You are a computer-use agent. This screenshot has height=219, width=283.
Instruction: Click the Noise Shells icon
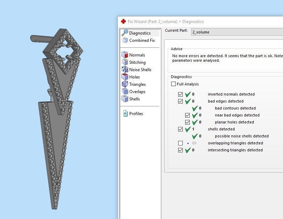click(125, 69)
